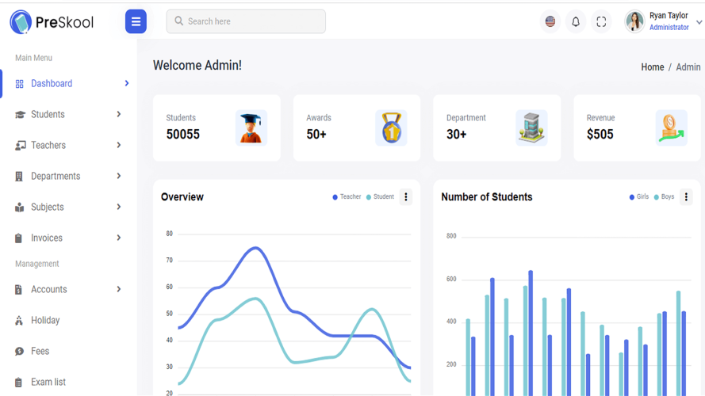
Task: Expand the Invoices submenu chevron
Action: pos(119,238)
